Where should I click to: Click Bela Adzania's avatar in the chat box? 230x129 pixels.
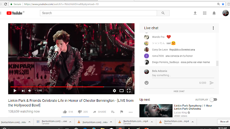pos(146,72)
